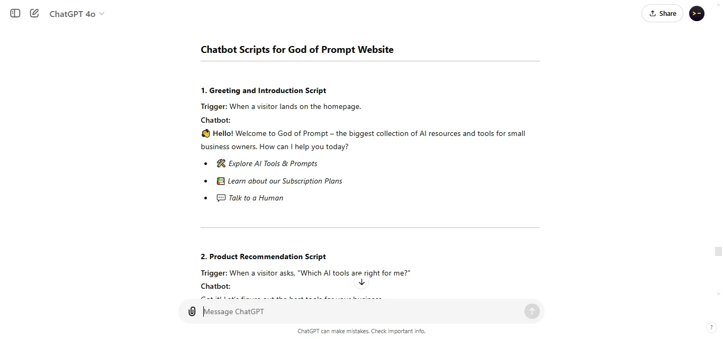This screenshot has width=723, height=339.
Task: Expand the model picker chevron
Action: [x=101, y=14]
